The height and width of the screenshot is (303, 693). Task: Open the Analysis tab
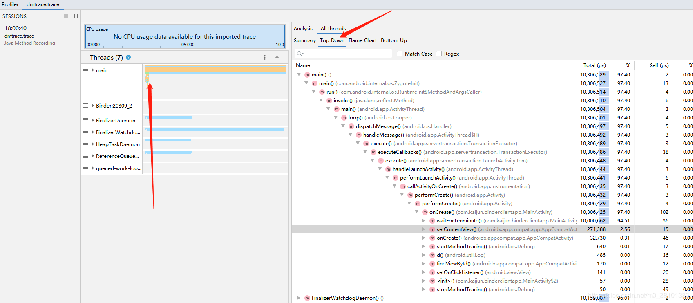click(x=303, y=28)
